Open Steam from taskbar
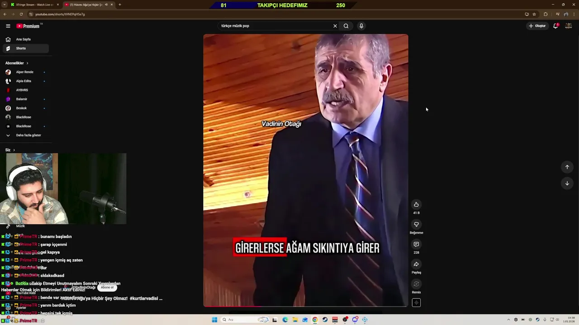 coord(325,320)
